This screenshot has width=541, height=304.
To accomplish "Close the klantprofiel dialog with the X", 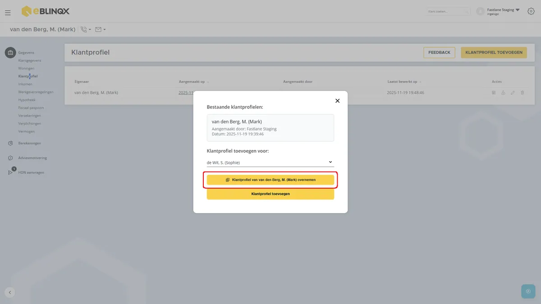I will click(337, 101).
